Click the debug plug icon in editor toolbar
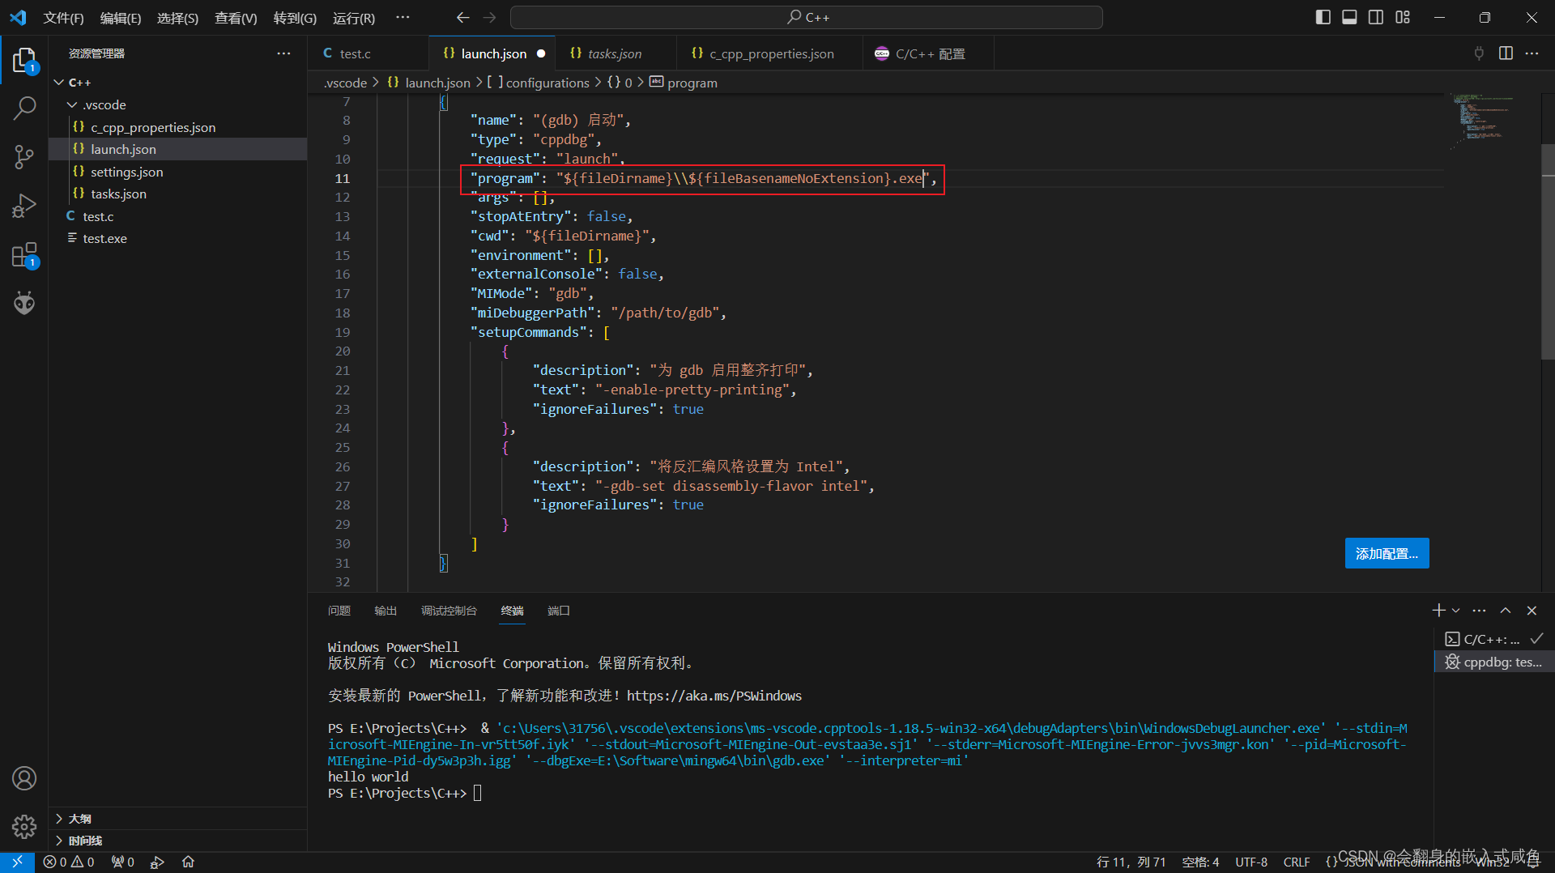This screenshot has height=873, width=1555. 1479,53
